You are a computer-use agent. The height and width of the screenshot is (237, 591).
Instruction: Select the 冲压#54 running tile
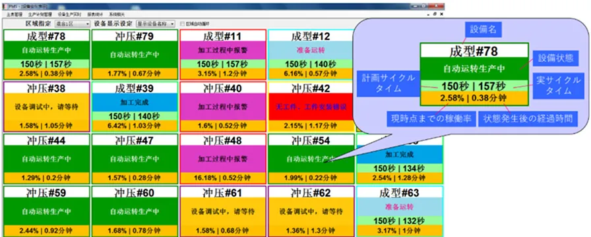[311, 159]
